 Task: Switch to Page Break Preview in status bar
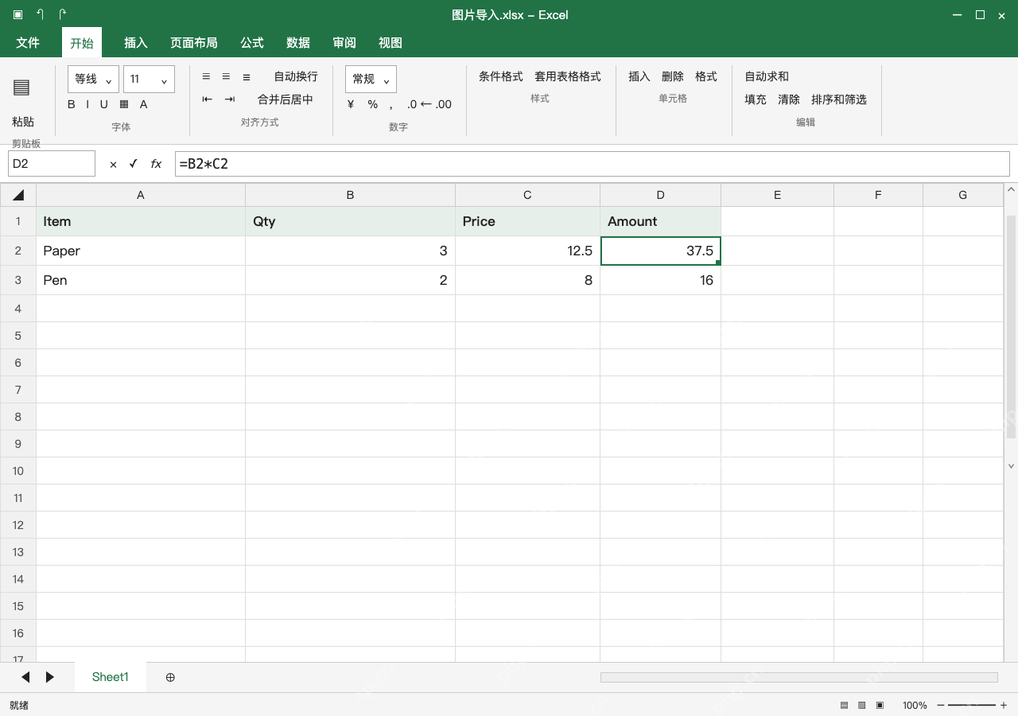[x=880, y=705]
